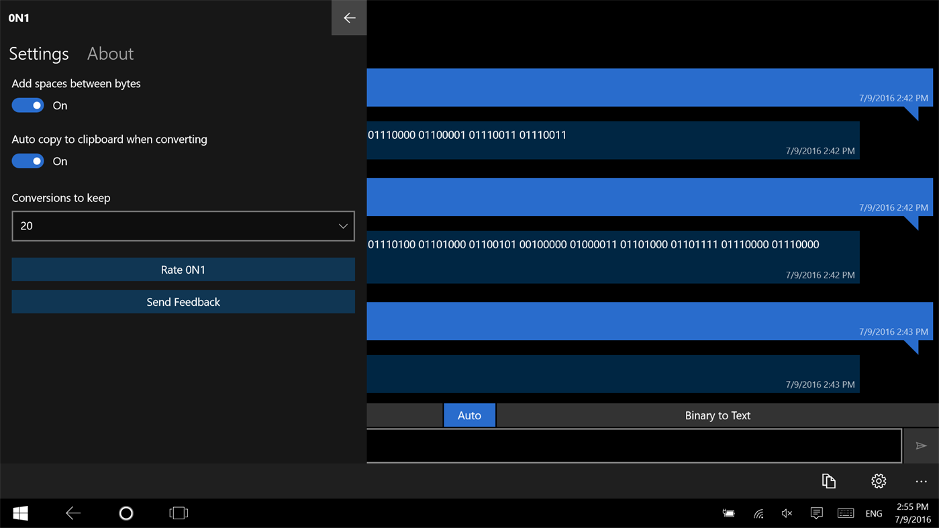Open the Wi-Fi network flyout
This screenshot has height=528, width=939.
tap(758, 513)
